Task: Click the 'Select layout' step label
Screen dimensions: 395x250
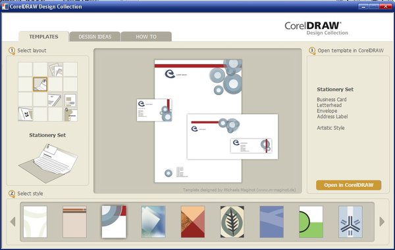Action: click(x=32, y=51)
